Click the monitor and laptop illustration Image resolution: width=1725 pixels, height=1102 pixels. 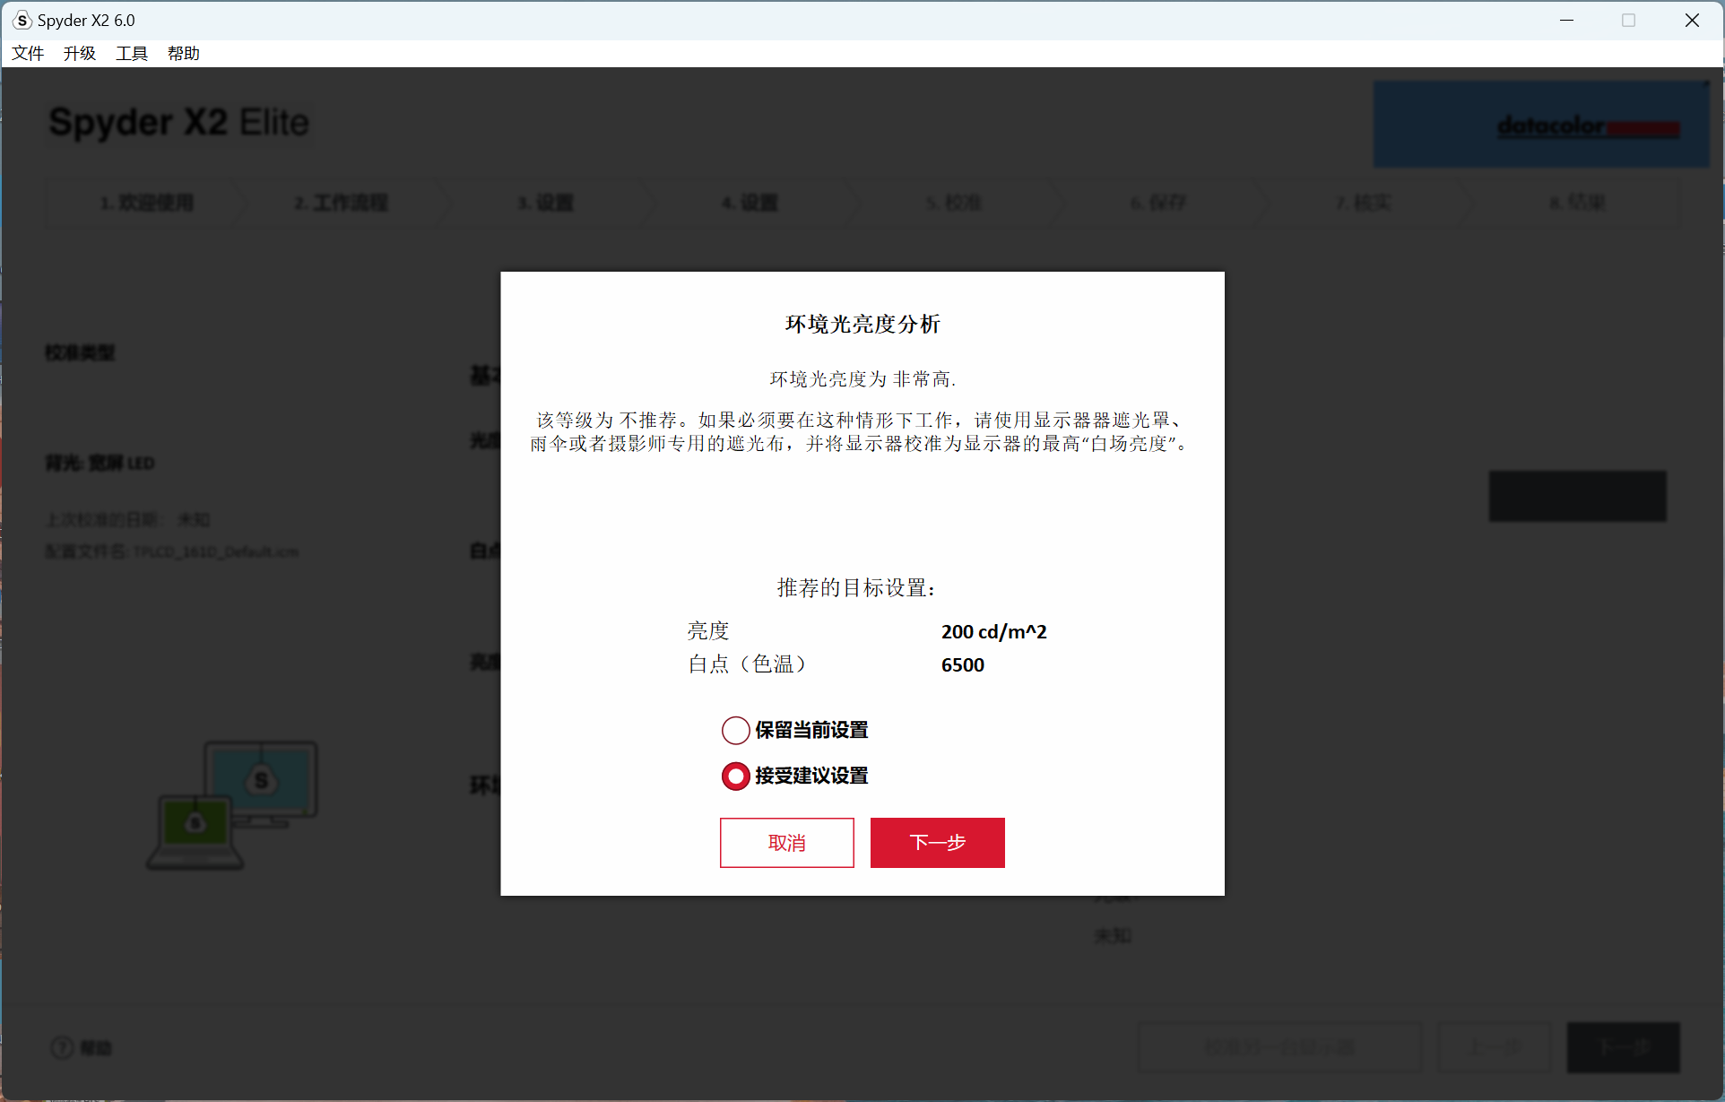click(x=232, y=804)
